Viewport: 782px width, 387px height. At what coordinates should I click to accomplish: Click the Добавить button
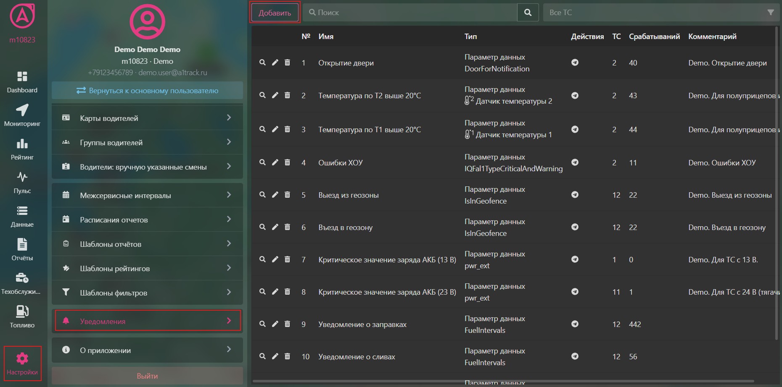tap(275, 13)
